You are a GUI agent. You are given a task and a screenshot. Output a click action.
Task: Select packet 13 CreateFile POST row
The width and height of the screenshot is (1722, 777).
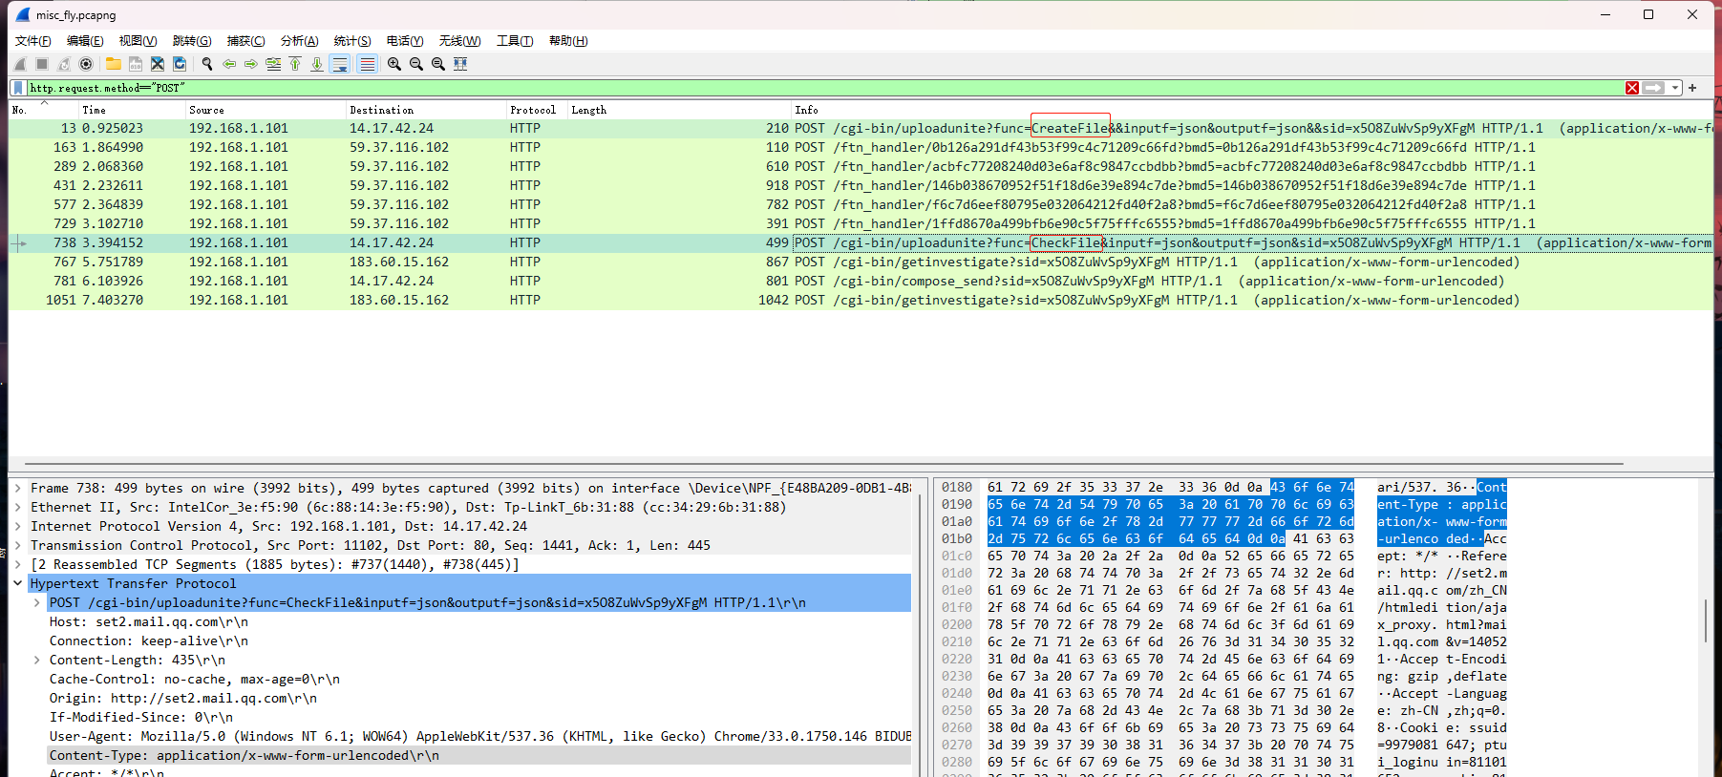tap(861, 128)
